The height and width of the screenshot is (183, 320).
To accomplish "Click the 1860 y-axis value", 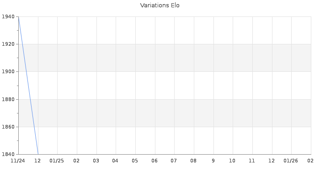I will (8, 127).
